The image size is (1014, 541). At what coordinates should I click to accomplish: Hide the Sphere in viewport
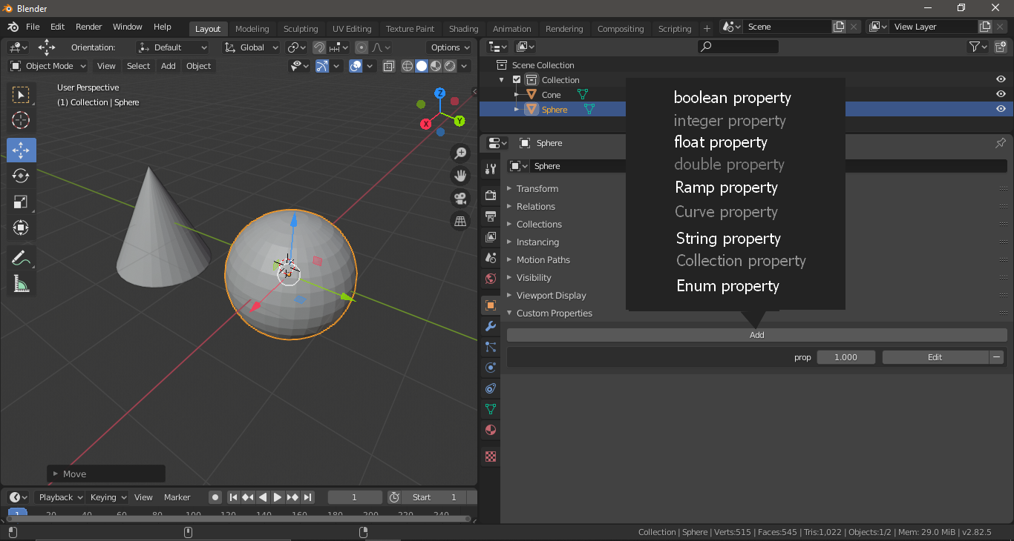(x=1001, y=109)
